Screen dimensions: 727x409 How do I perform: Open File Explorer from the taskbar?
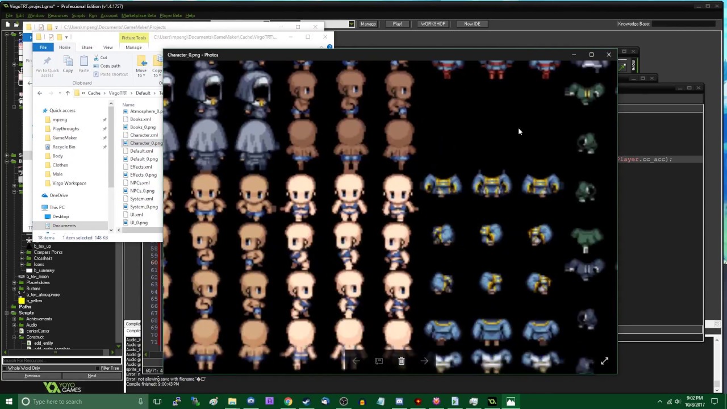(x=232, y=402)
